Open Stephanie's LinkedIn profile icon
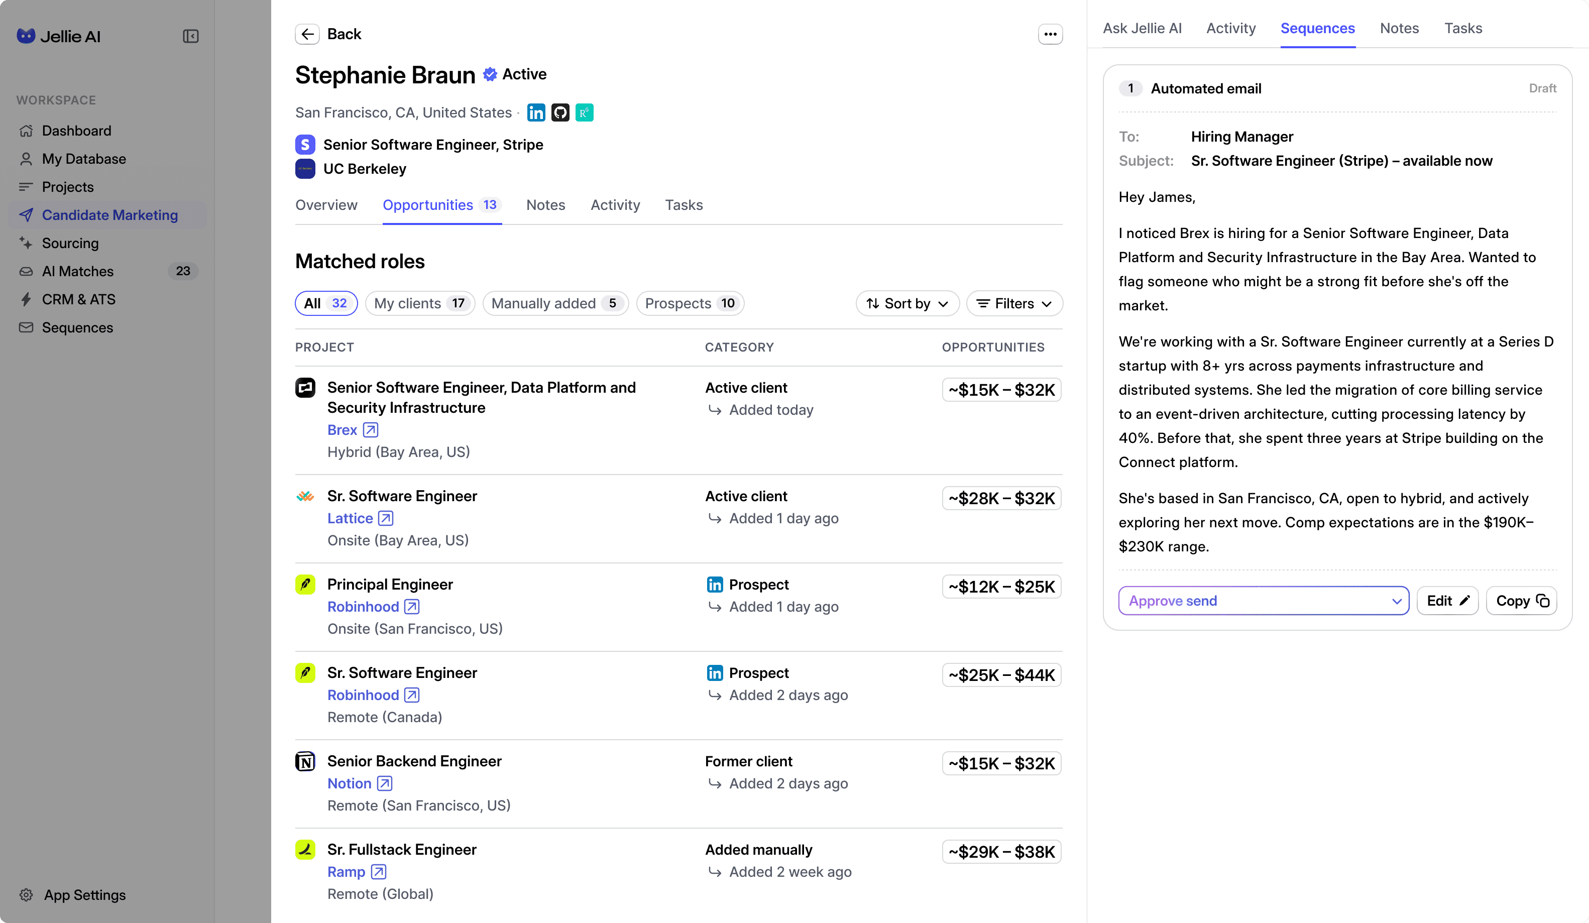 tap(536, 113)
